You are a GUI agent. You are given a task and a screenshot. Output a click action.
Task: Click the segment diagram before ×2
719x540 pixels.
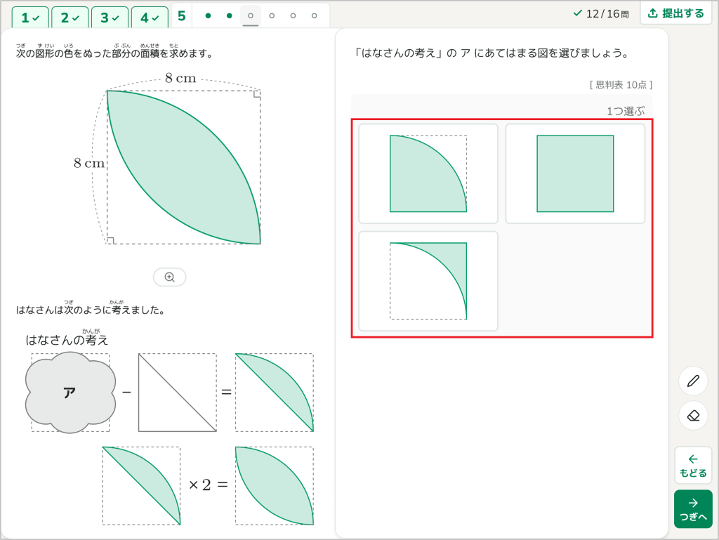point(141,486)
